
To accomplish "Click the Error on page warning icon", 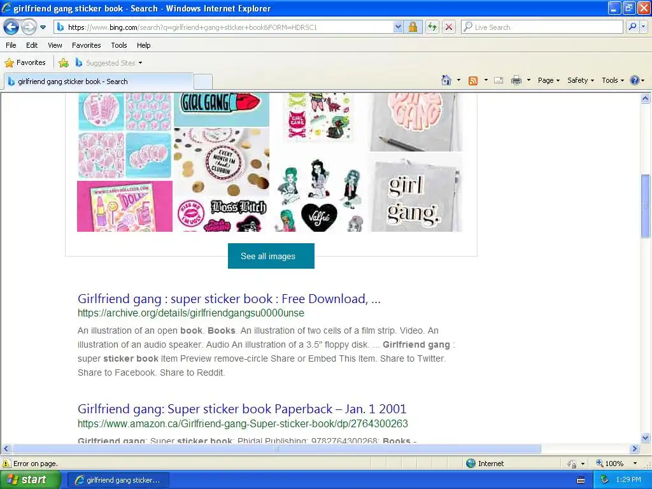I will (x=6, y=464).
